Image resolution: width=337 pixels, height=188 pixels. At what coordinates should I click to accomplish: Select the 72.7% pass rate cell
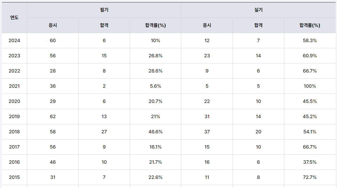310,177
